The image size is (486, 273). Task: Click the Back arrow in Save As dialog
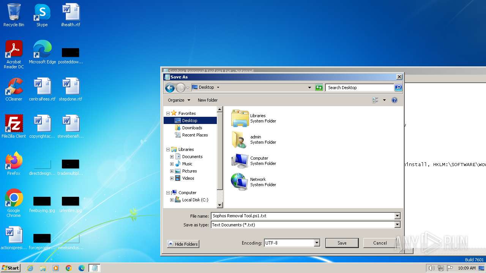[x=170, y=88]
